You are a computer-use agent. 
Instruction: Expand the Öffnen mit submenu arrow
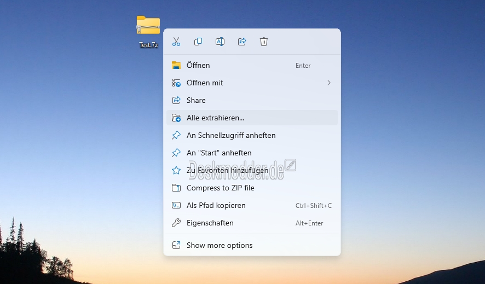[x=329, y=83]
